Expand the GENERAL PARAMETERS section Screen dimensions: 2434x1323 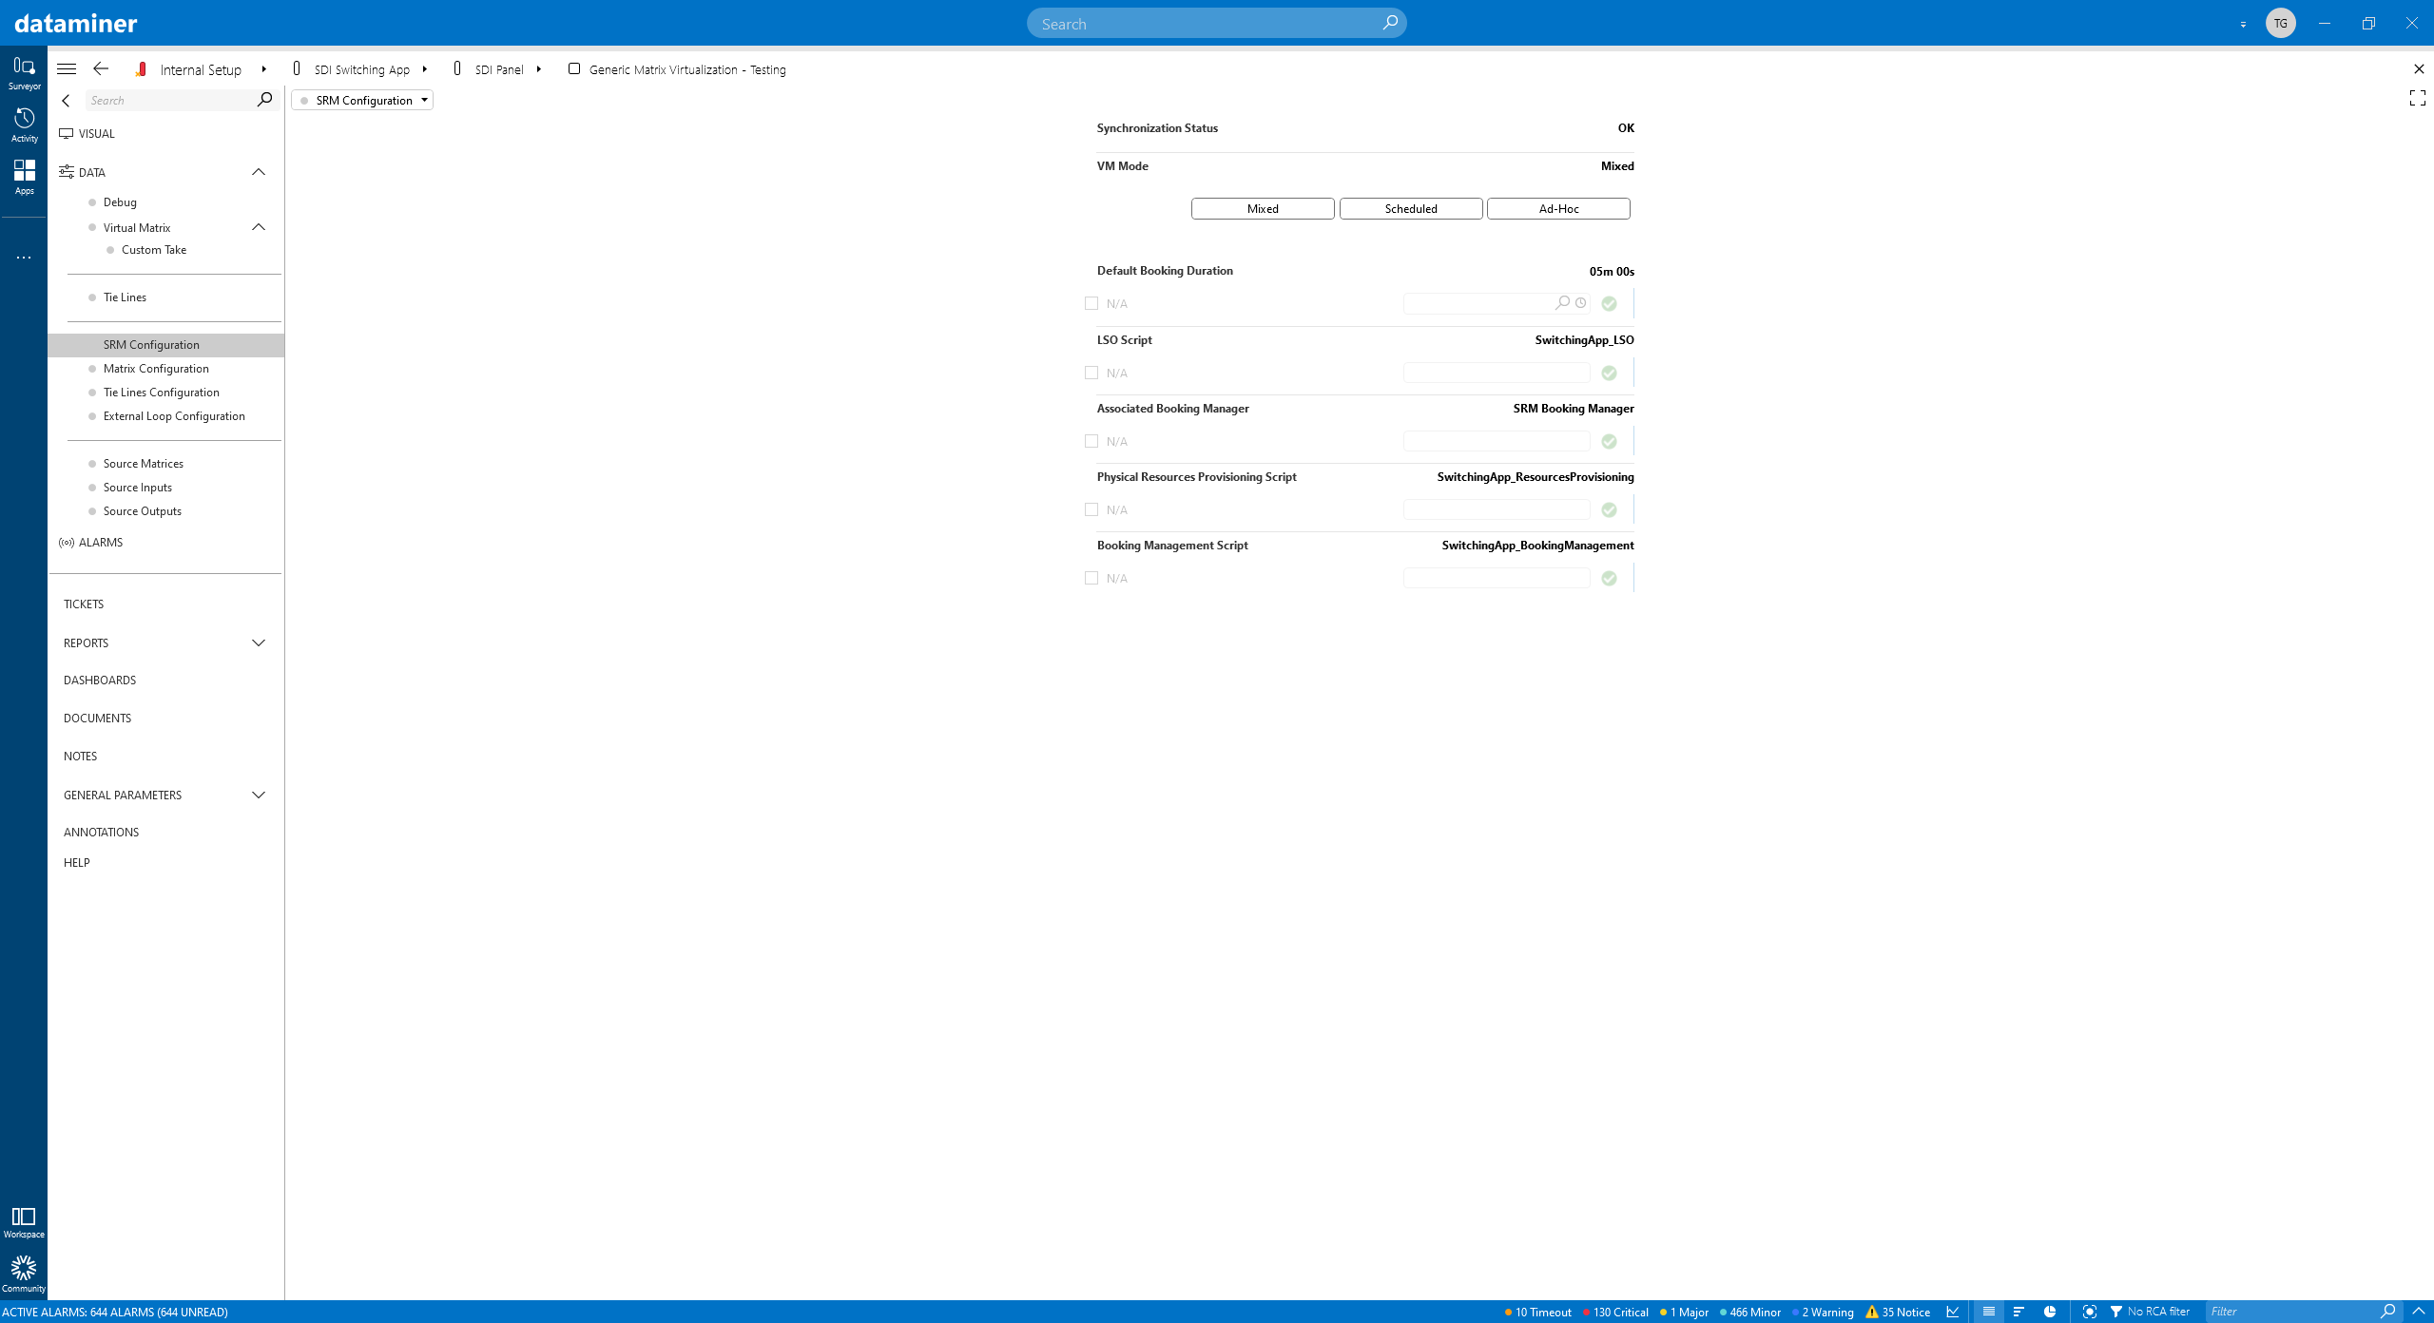click(258, 796)
